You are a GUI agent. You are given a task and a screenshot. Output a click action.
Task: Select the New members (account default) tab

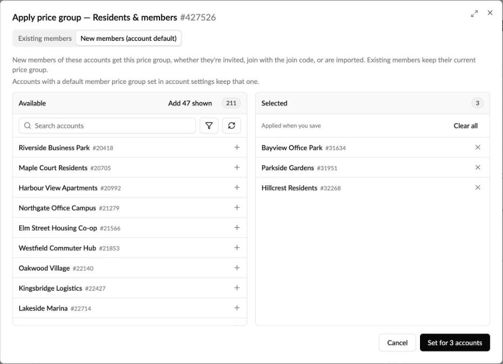tap(128, 39)
